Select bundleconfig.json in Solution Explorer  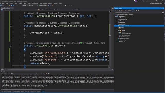(124, 38)
